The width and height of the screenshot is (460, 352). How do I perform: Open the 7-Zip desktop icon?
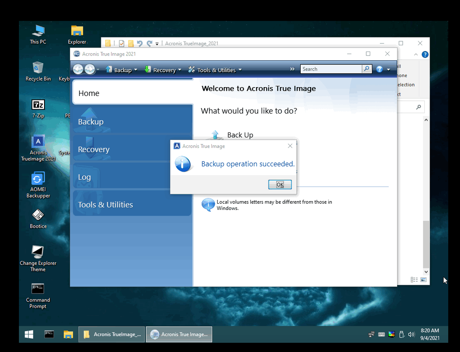38,108
